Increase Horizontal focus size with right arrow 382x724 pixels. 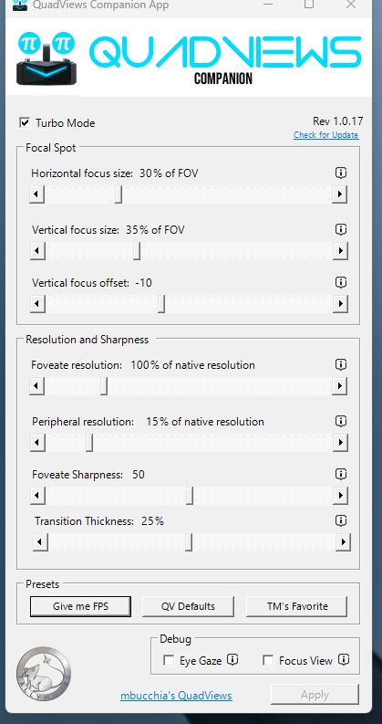pyautogui.click(x=339, y=194)
